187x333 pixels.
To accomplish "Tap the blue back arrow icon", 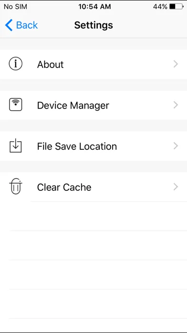I will click(x=9, y=25).
